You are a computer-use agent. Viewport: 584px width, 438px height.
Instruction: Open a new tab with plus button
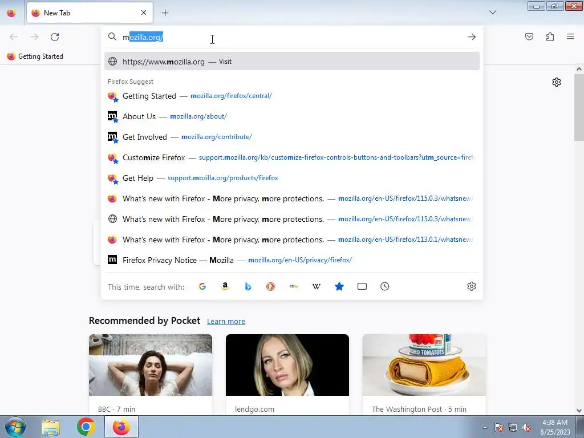(x=165, y=13)
